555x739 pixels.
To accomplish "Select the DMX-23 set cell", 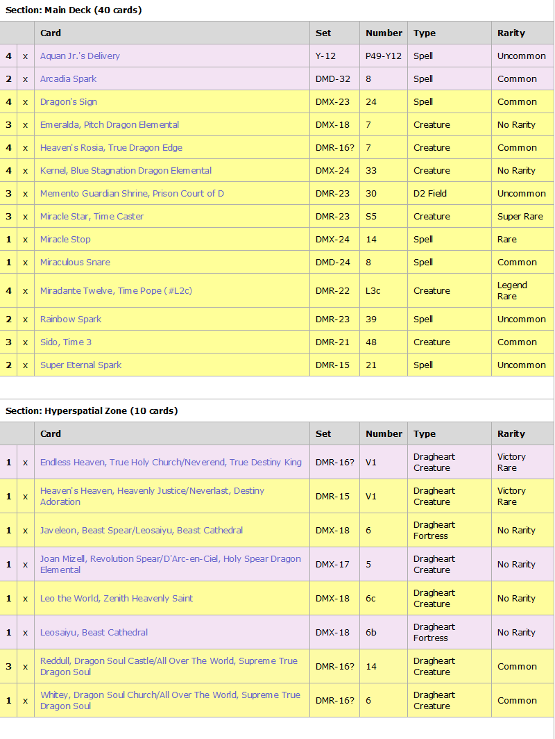I will 334,102.
